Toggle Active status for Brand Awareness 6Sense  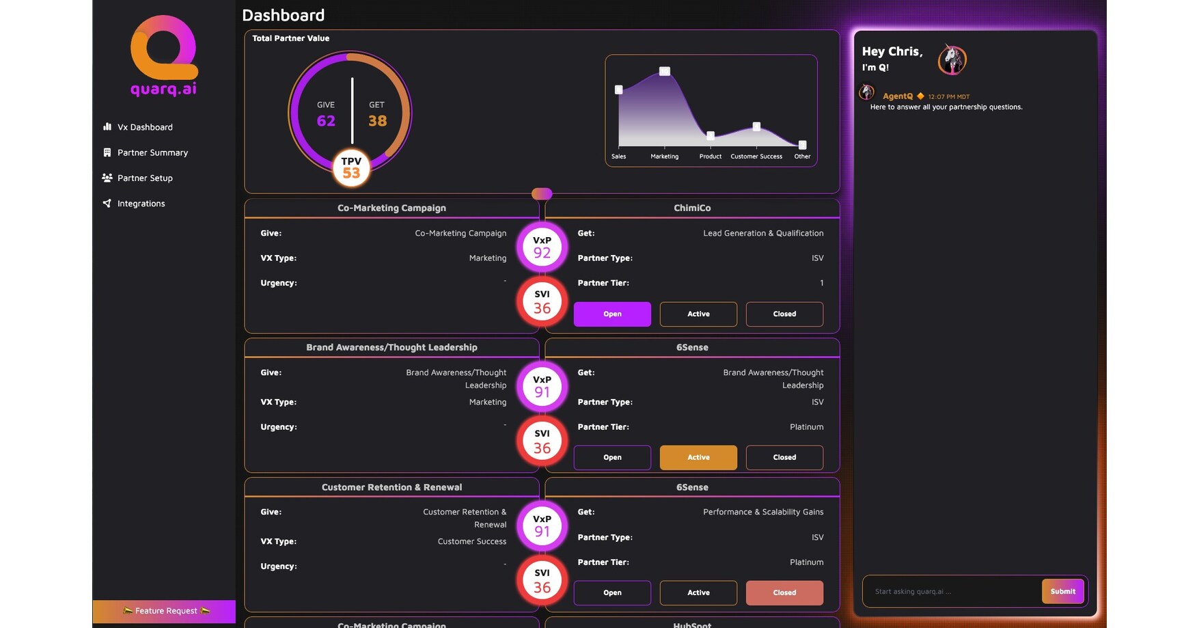[698, 457]
